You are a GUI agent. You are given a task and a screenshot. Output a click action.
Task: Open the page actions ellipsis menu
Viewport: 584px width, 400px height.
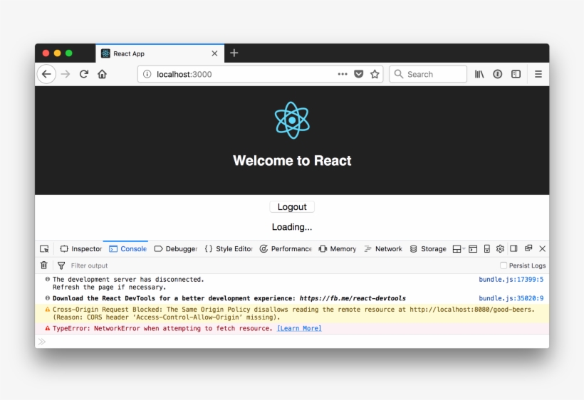[x=343, y=74]
